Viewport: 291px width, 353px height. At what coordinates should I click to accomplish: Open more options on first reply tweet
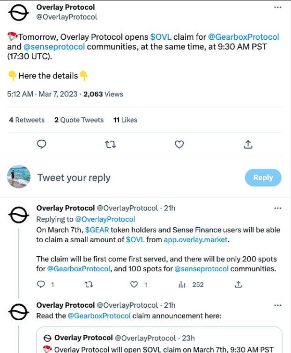[277, 208]
